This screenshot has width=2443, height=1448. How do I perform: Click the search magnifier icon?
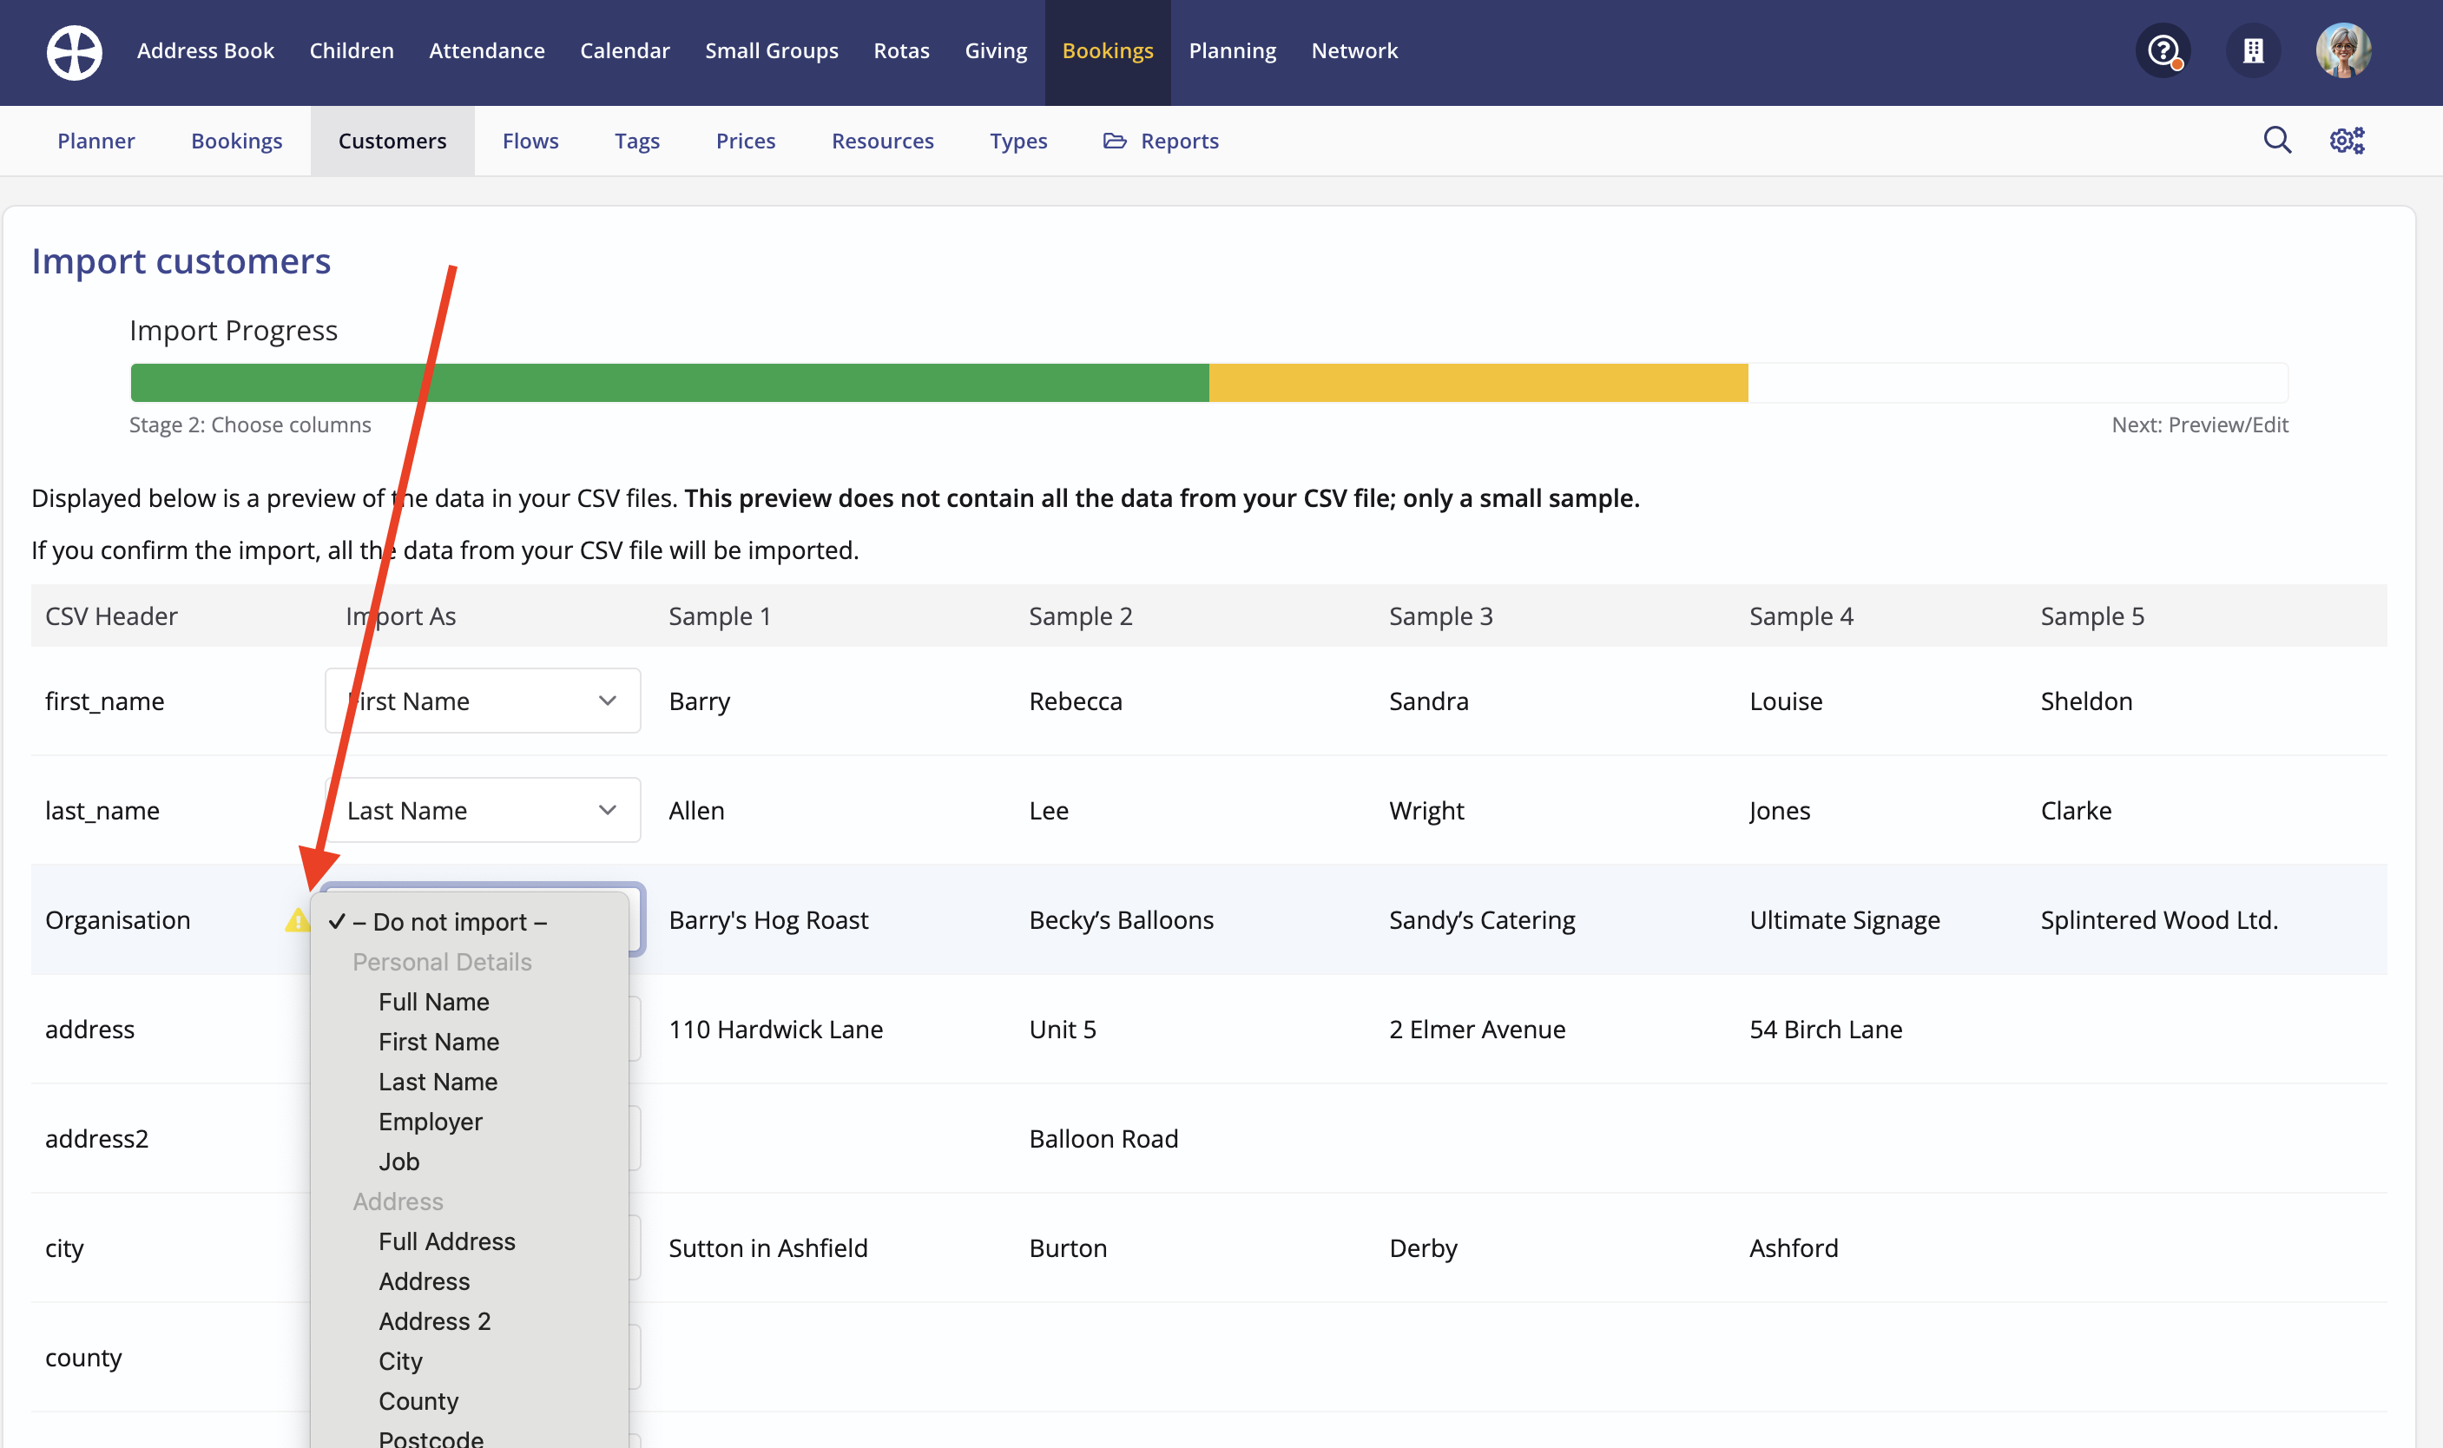2277,141
